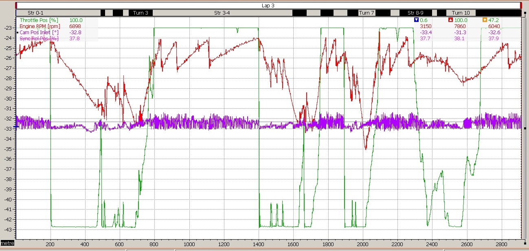Click the small selection square beside Cam Pos Inlet
Image resolution: width=529 pixels, height=251 pixels.
click(x=18, y=33)
